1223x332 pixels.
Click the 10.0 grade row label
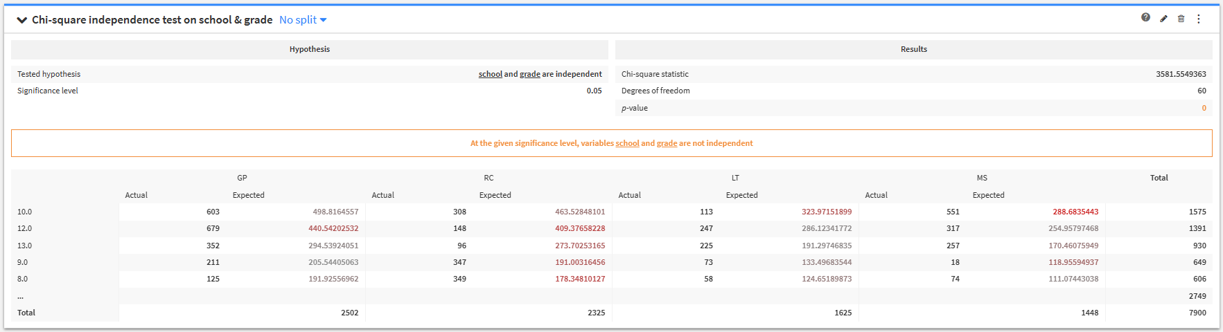click(24, 212)
